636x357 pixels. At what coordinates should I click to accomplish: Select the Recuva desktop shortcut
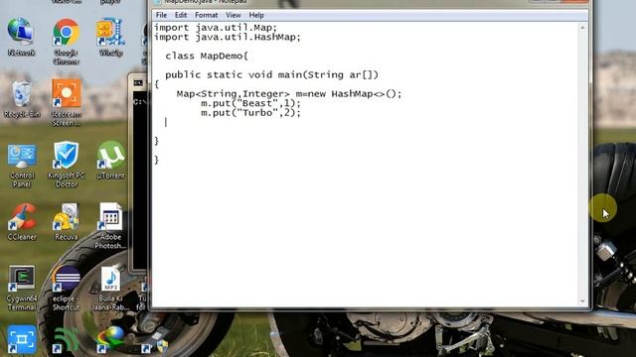point(67,222)
